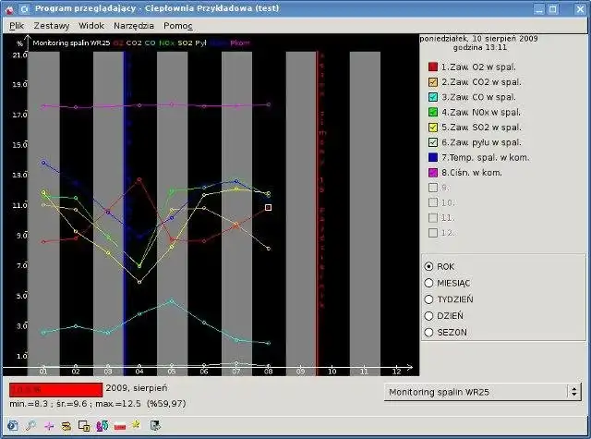This screenshot has width=591, height=439.
Task: Maximize the program window
Action: (553, 9)
